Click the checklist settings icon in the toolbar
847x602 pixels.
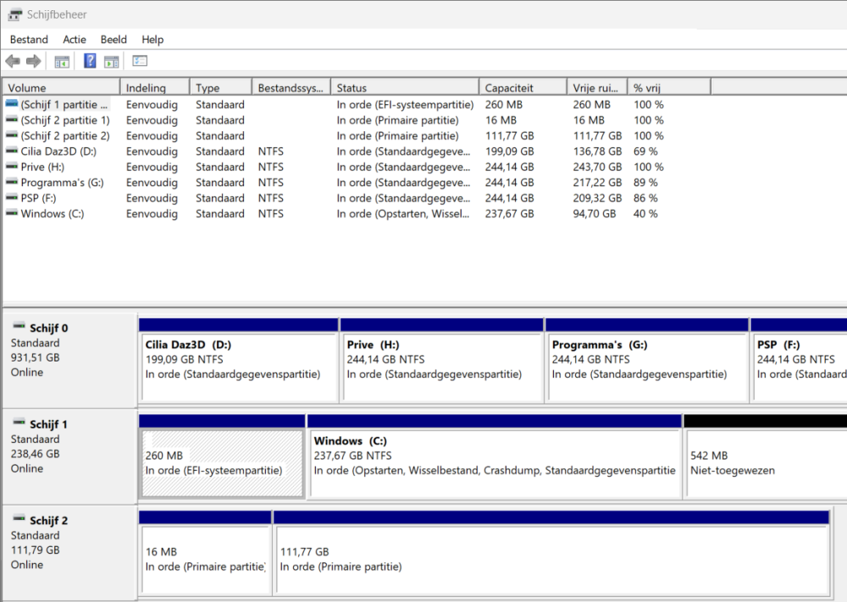click(x=140, y=61)
